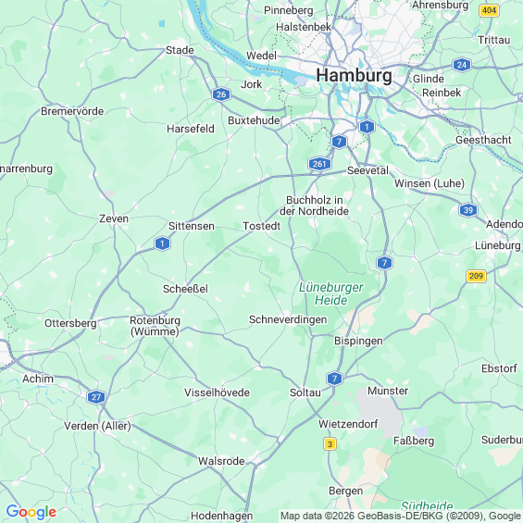The height and width of the screenshot is (523, 523).
Task: Click the yellow B209 road shield
Action: click(476, 276)
